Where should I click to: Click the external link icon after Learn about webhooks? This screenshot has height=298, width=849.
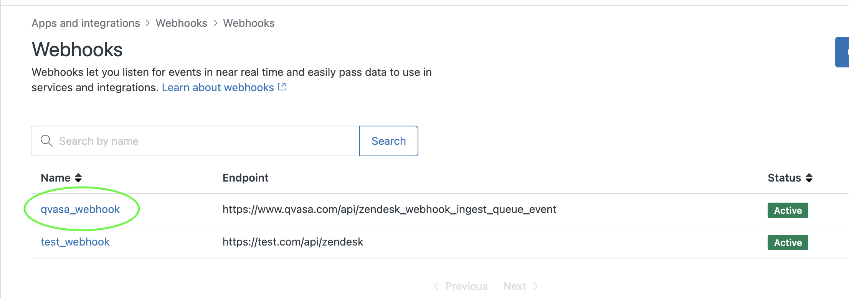point(282,87)
